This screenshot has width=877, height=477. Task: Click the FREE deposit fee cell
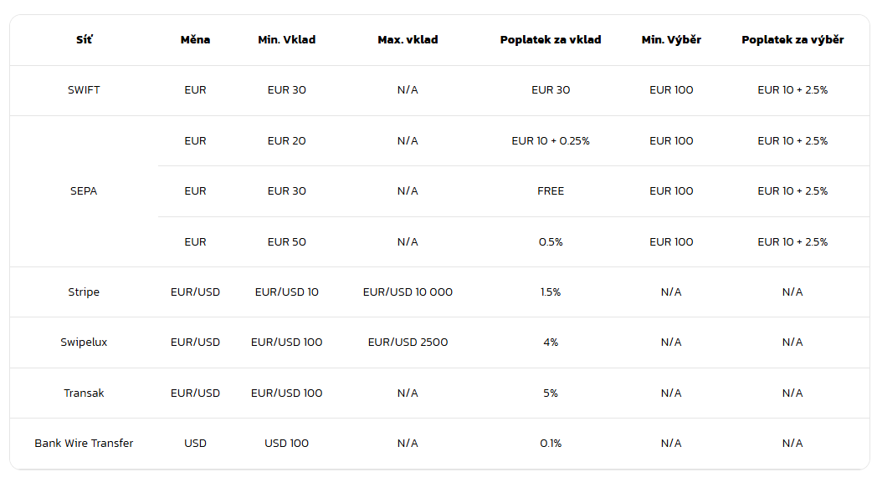pyautogui.click(x=551, y=191)
